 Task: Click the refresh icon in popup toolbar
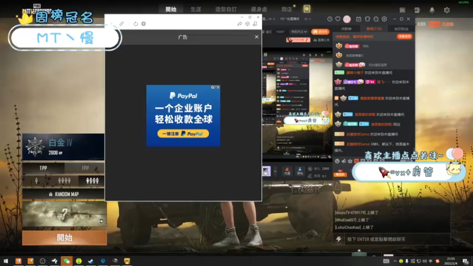point(136,24)
